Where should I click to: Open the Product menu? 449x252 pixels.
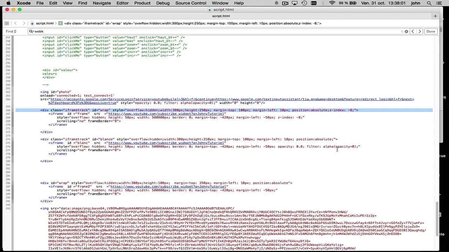click(x=142, y=3)
